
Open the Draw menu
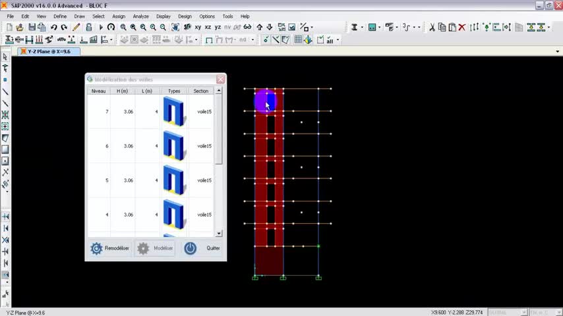tap(79, 16)
